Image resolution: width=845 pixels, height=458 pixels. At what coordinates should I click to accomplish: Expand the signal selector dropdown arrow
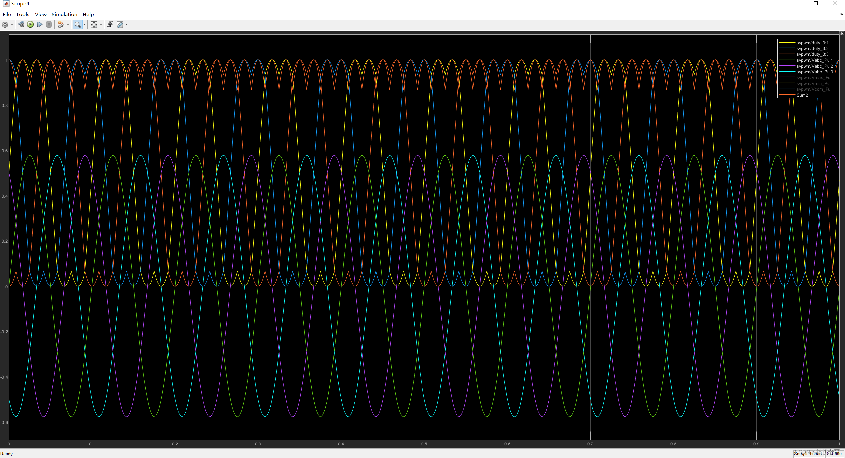coord(68,25)
